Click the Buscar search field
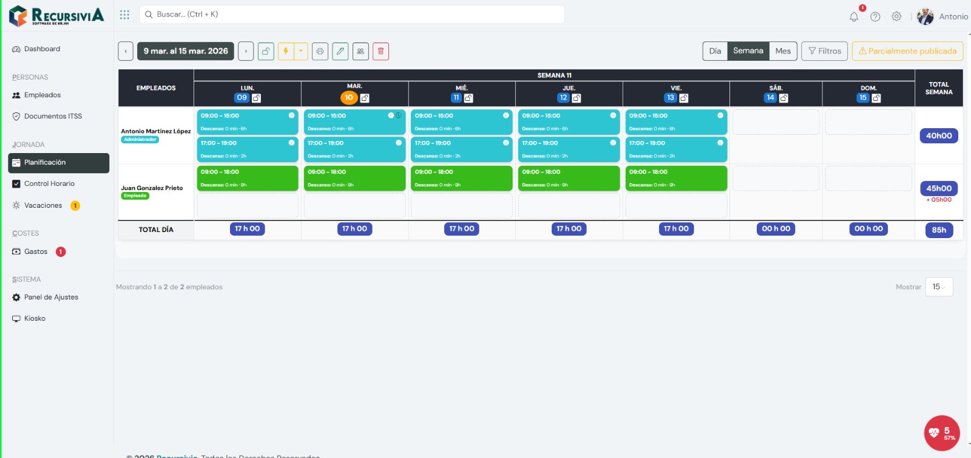Viewport: 971px width, 458px height. pyautogui.click(x=352, y=15)
